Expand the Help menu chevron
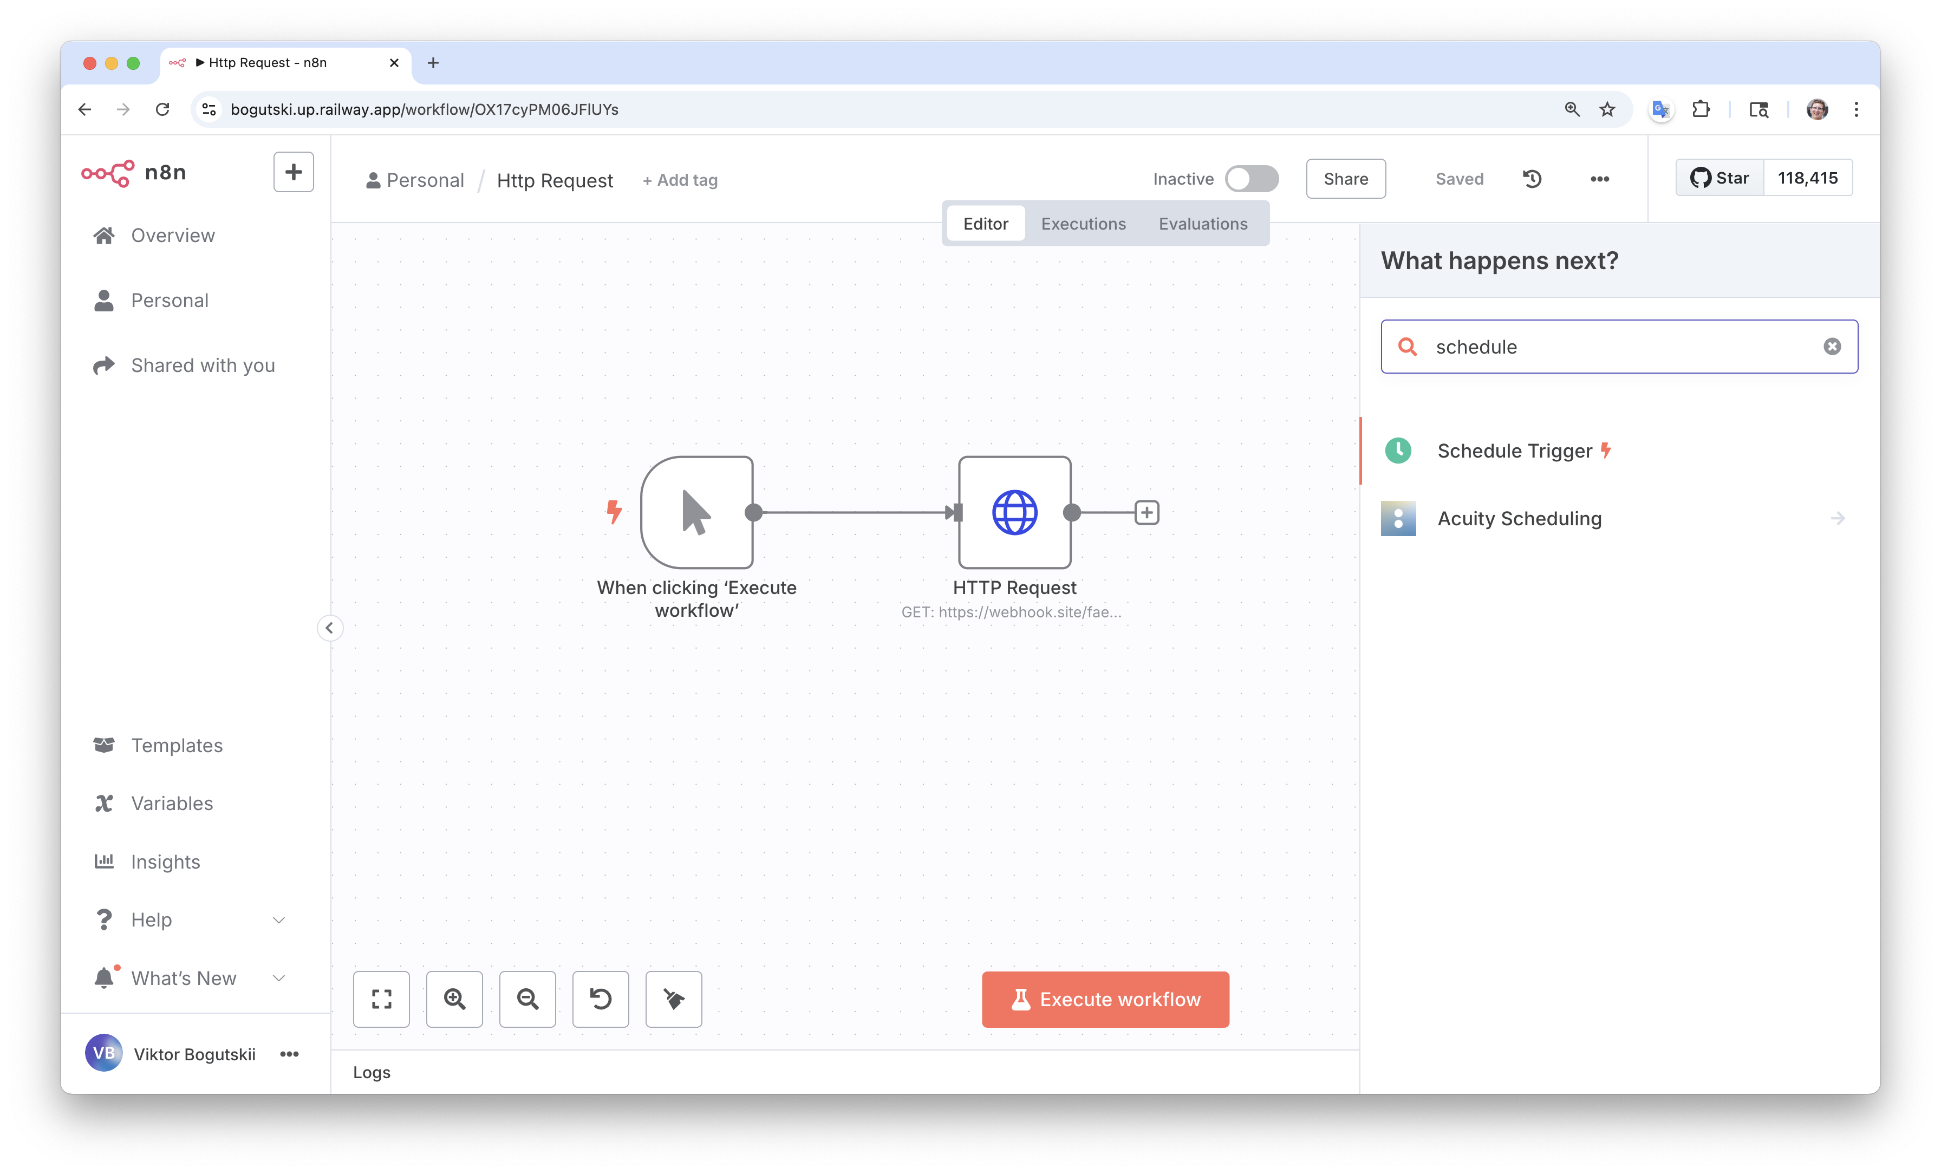 279,920
